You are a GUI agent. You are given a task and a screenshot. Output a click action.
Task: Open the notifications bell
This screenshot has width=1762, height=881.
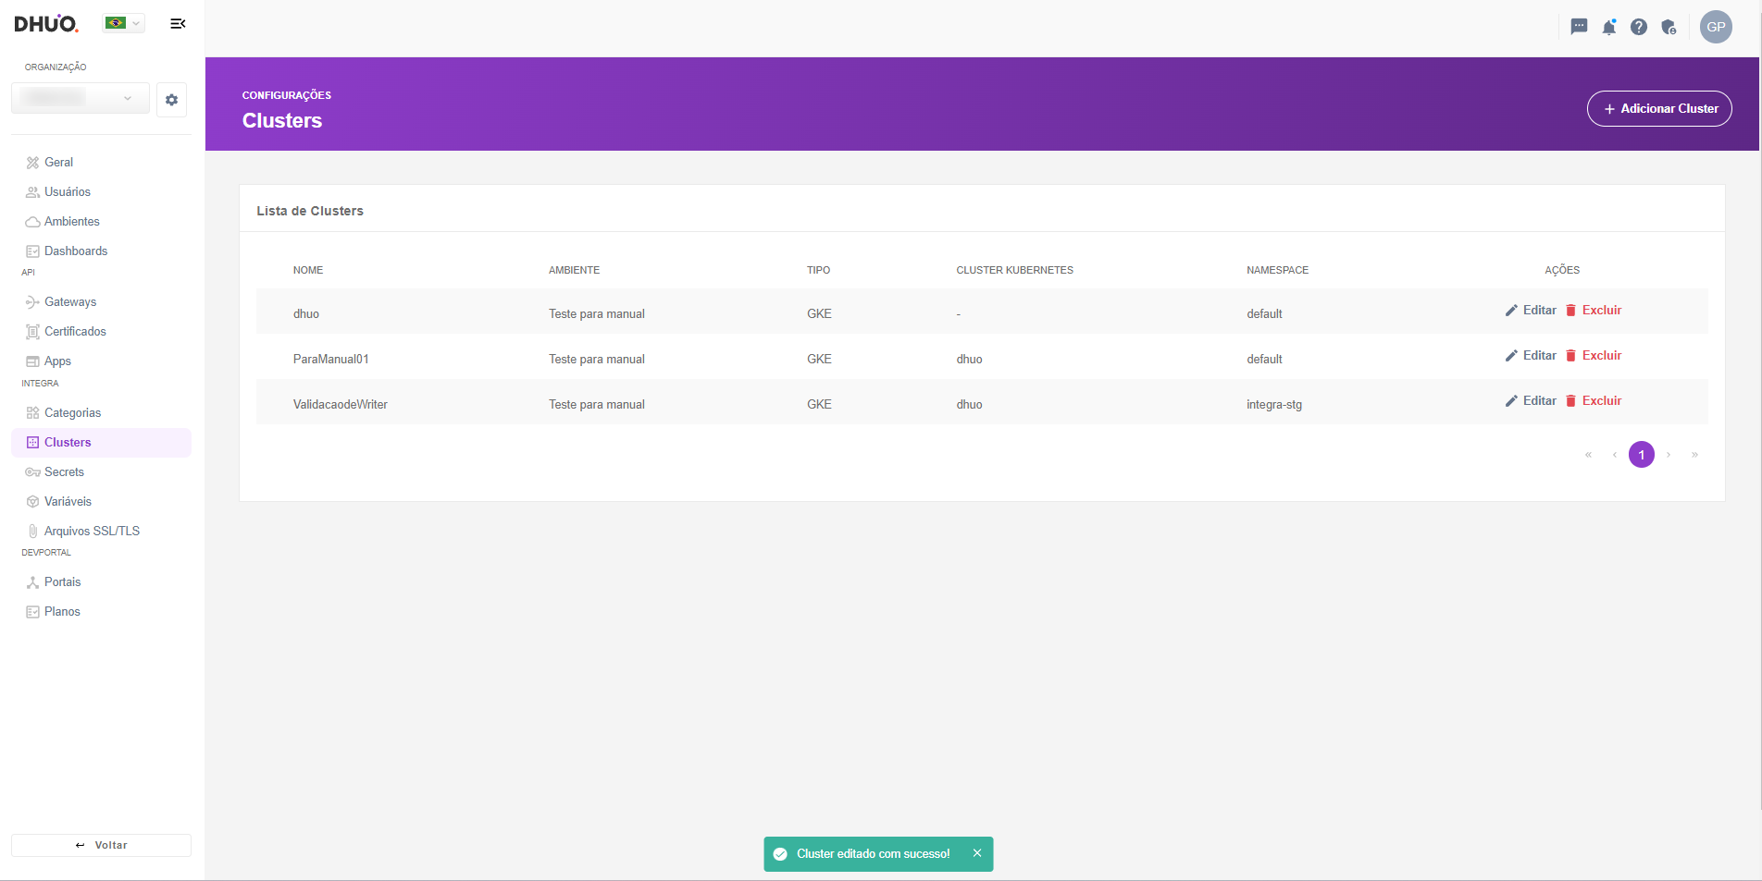(x=1609, y=27)
